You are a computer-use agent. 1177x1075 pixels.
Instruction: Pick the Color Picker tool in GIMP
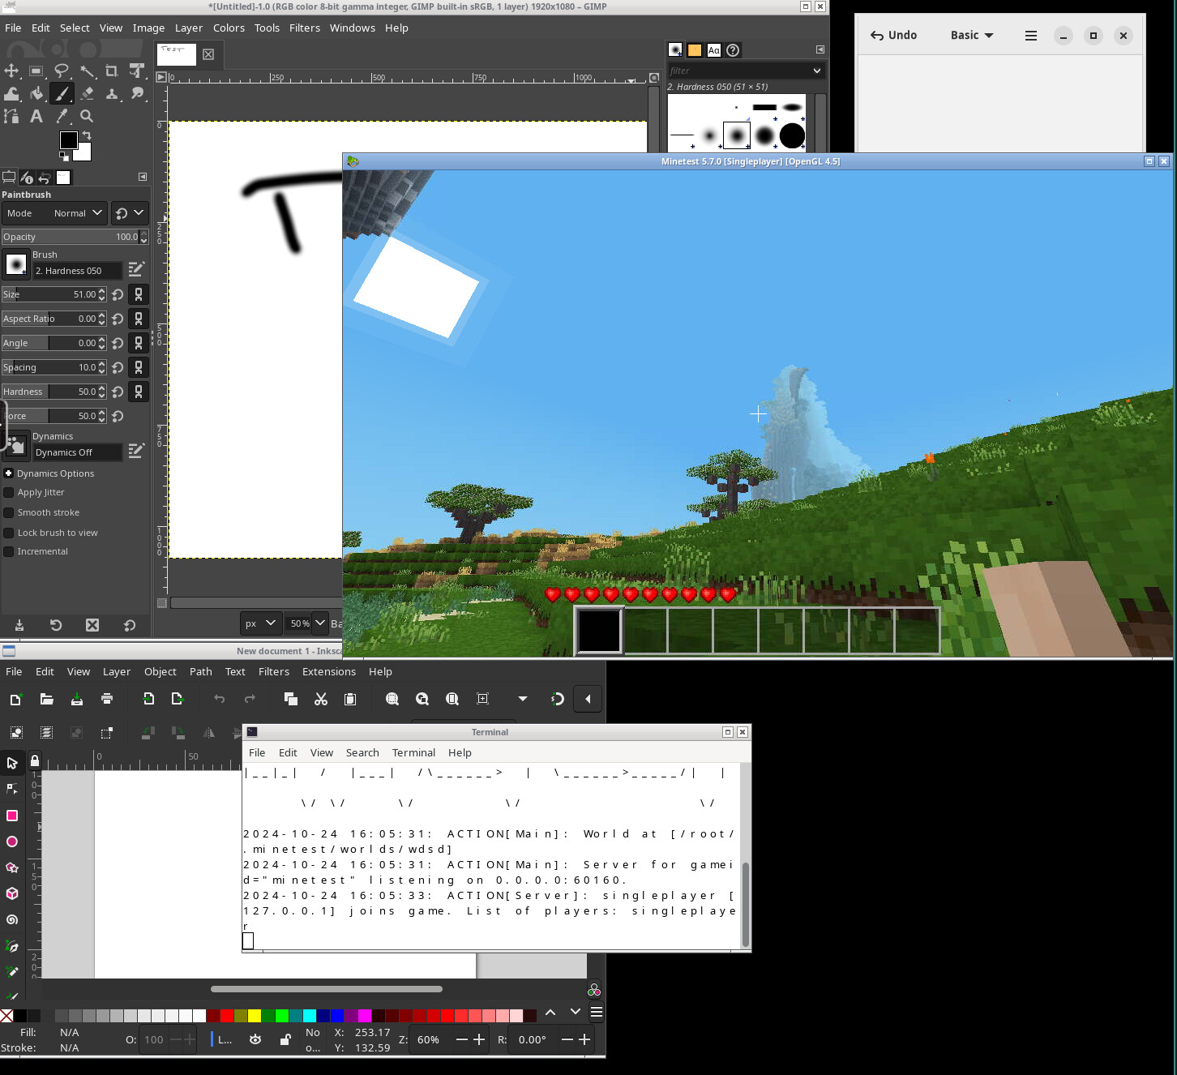tap(62, 116)
